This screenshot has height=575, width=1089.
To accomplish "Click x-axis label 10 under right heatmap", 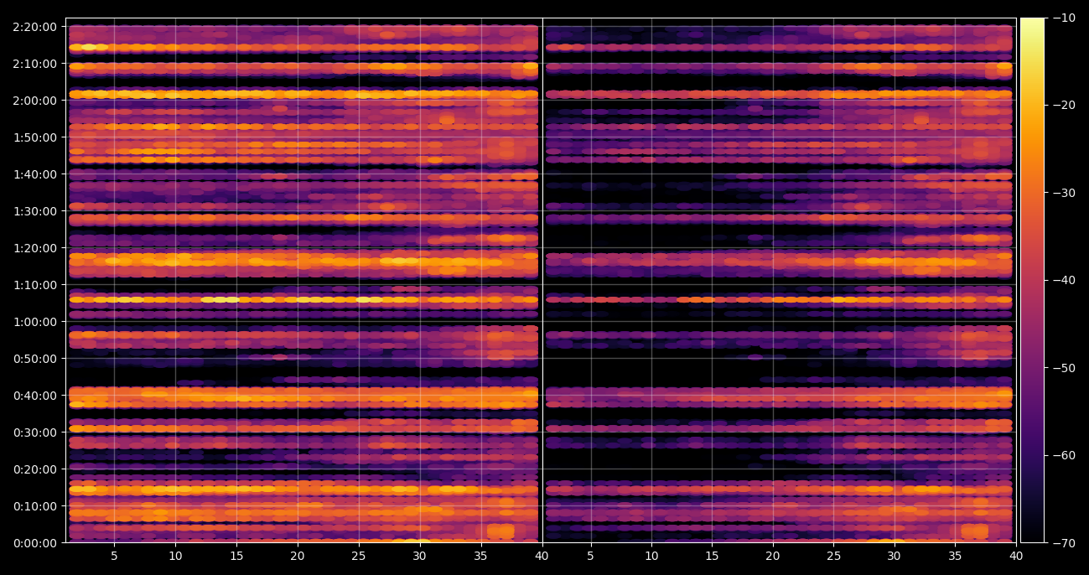I will [651, 555].
